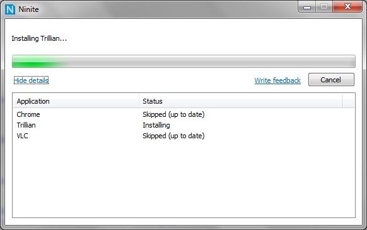Close the Ninite window
This screenshot has height=230, width=367.
click(x=347, y=6)
